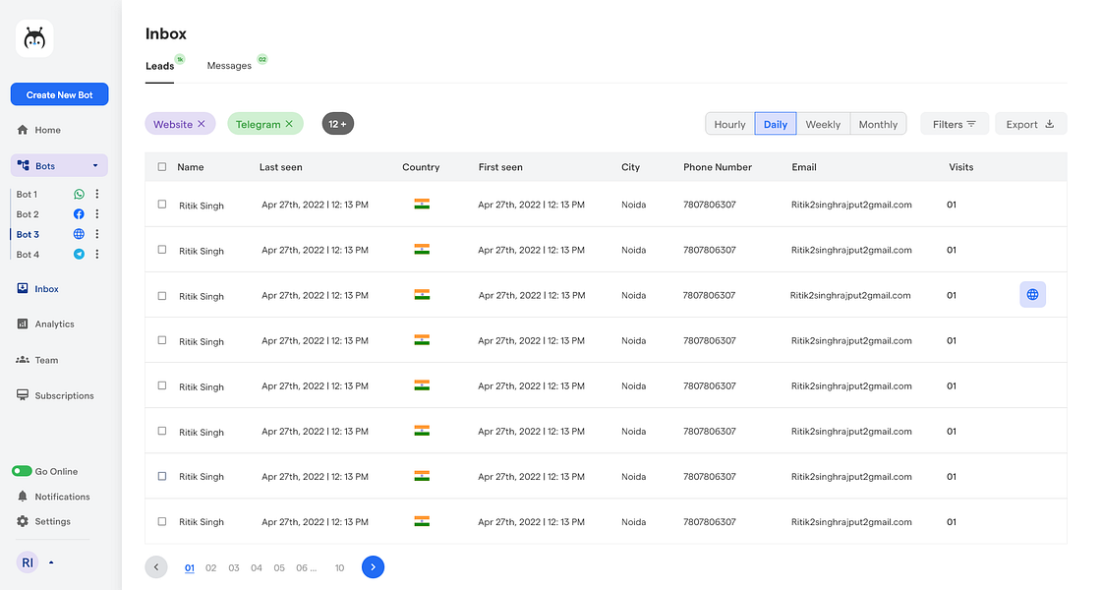Click the globe icon next to Bot 3
1102x590 pixels.
point(79,234)
